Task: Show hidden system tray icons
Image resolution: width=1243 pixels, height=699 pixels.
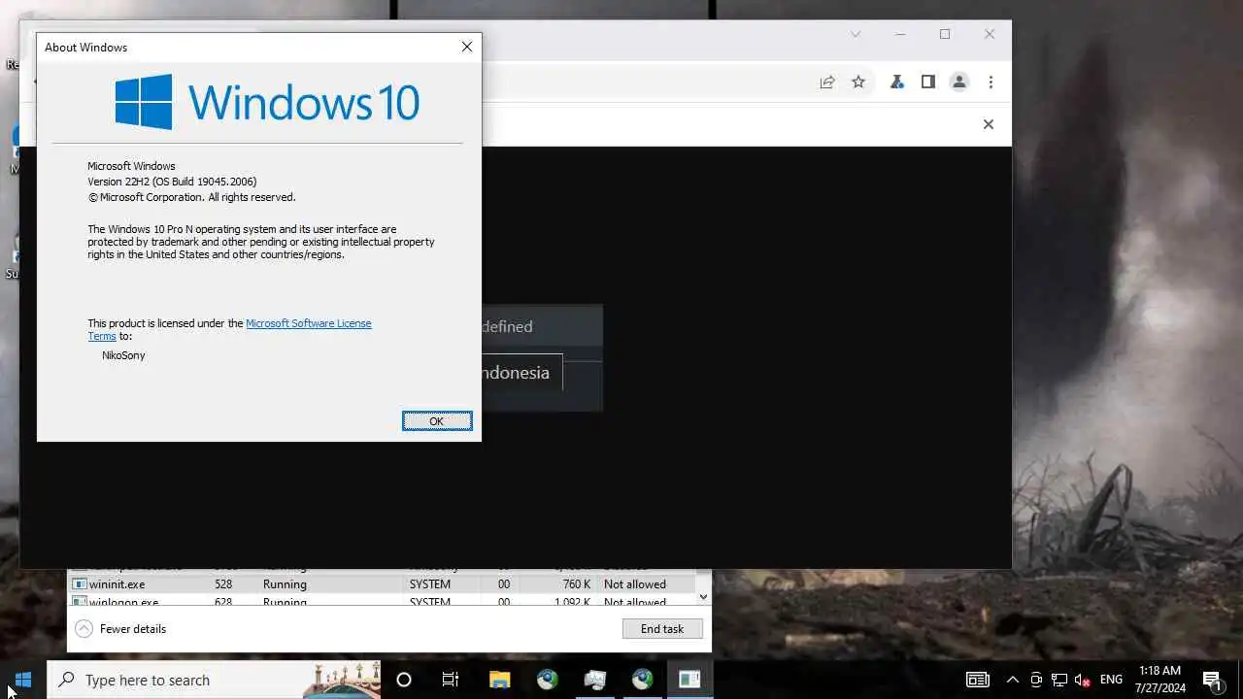Action: [x=1012, y=680]
